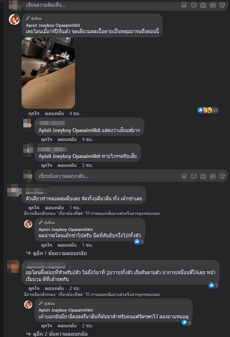Like the comment about ผึ้งต่อยที่หัว
Viewport: 230px width, 337px height.
pos(34,288)
